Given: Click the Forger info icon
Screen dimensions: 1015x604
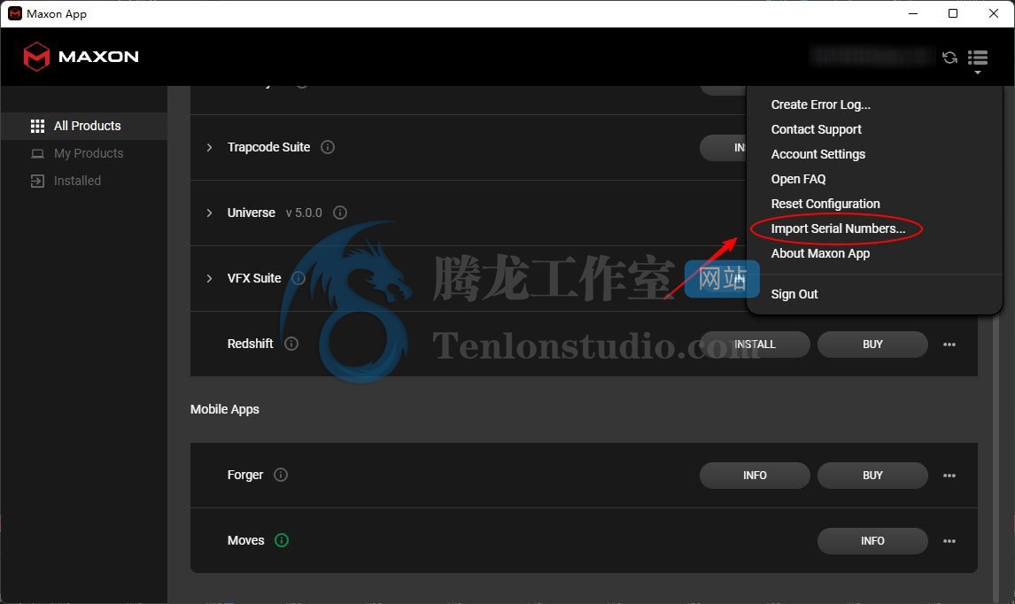Looking at the screenshot, I should pos(280,475).
